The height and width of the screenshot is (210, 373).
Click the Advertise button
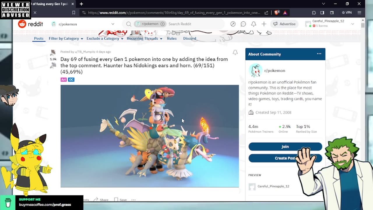click(284, 24)
